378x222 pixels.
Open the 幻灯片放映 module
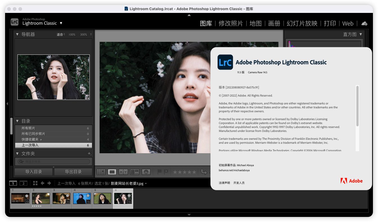click(x=302, y=23)
